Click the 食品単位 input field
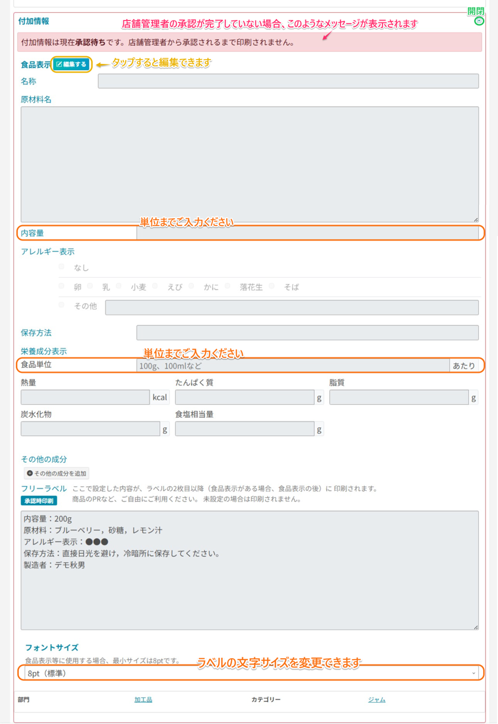Image resolution: width=498 pixels, height=724 pixels. [293, 366]
